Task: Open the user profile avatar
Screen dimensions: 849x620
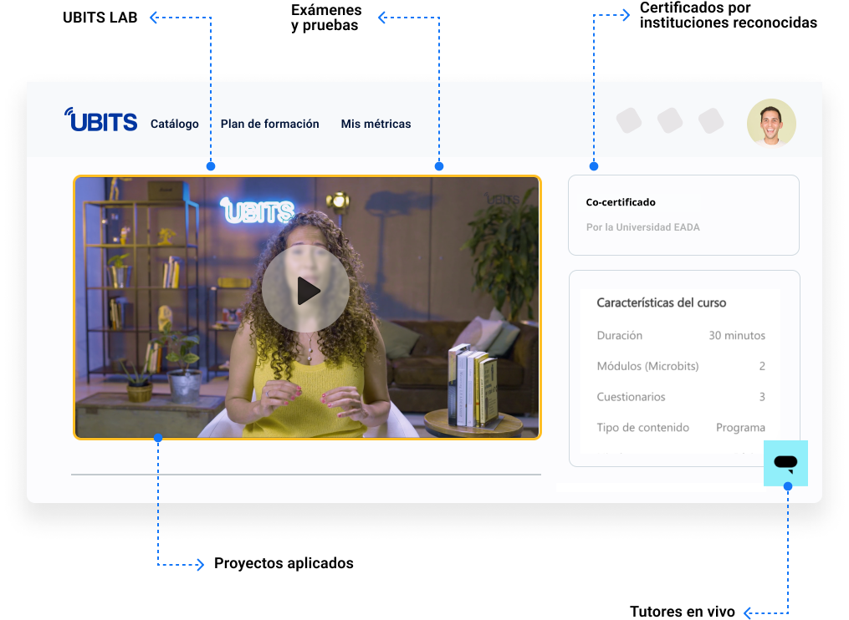Action: pyautogui.click(x=771, y=124)
